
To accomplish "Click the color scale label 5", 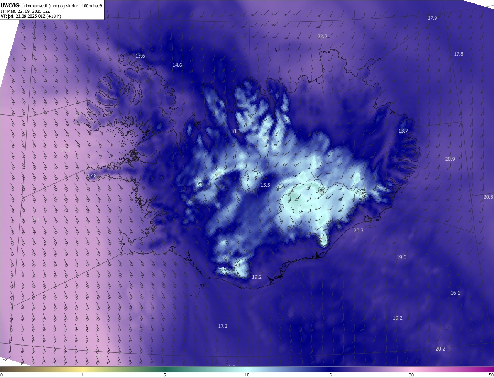I will 165,375.
